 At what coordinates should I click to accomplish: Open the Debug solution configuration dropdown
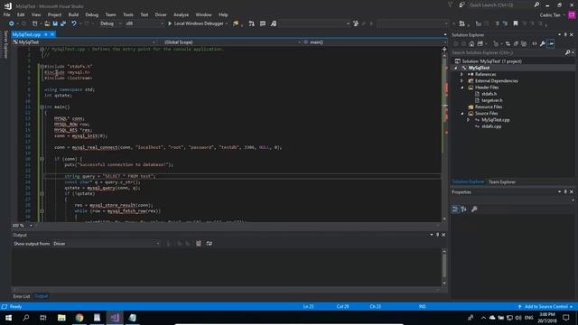point(110,23)
